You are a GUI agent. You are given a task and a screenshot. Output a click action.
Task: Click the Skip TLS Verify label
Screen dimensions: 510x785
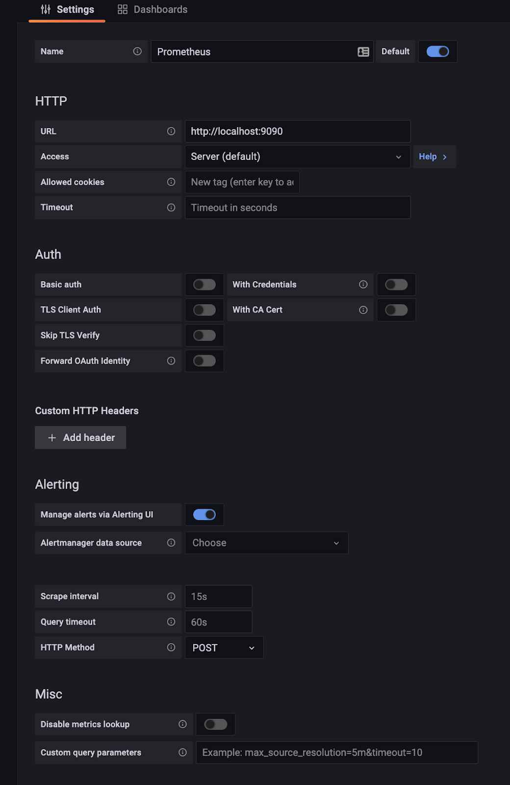coord(70,336)
